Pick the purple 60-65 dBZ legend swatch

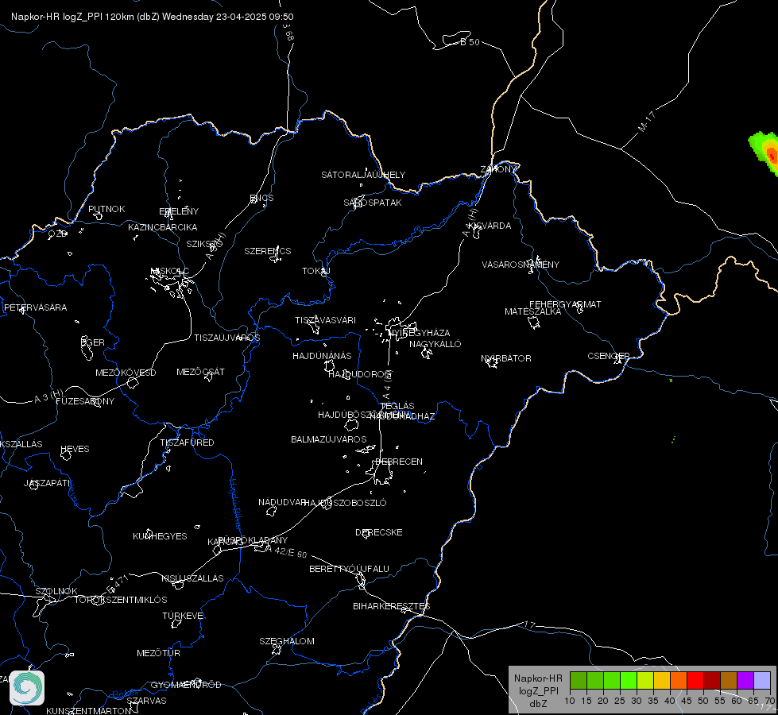click(x=745, y=680)
